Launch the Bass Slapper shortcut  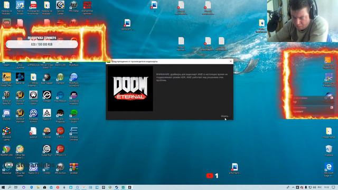(x=47, y=79)
